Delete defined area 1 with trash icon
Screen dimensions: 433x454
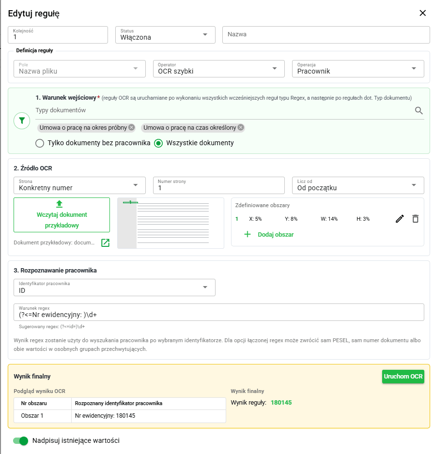(415, 219)
